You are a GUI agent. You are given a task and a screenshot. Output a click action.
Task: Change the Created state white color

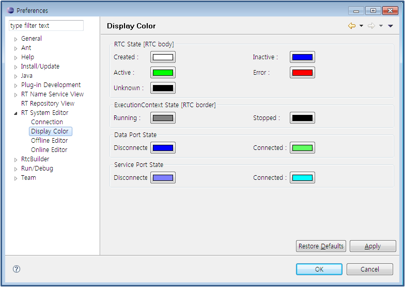163,57
